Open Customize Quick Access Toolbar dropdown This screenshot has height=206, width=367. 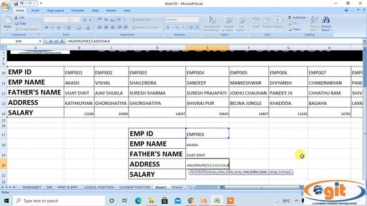[41, 3]
